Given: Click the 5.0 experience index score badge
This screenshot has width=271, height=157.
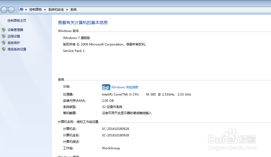Looking at the screenshot, I should 106,87.
